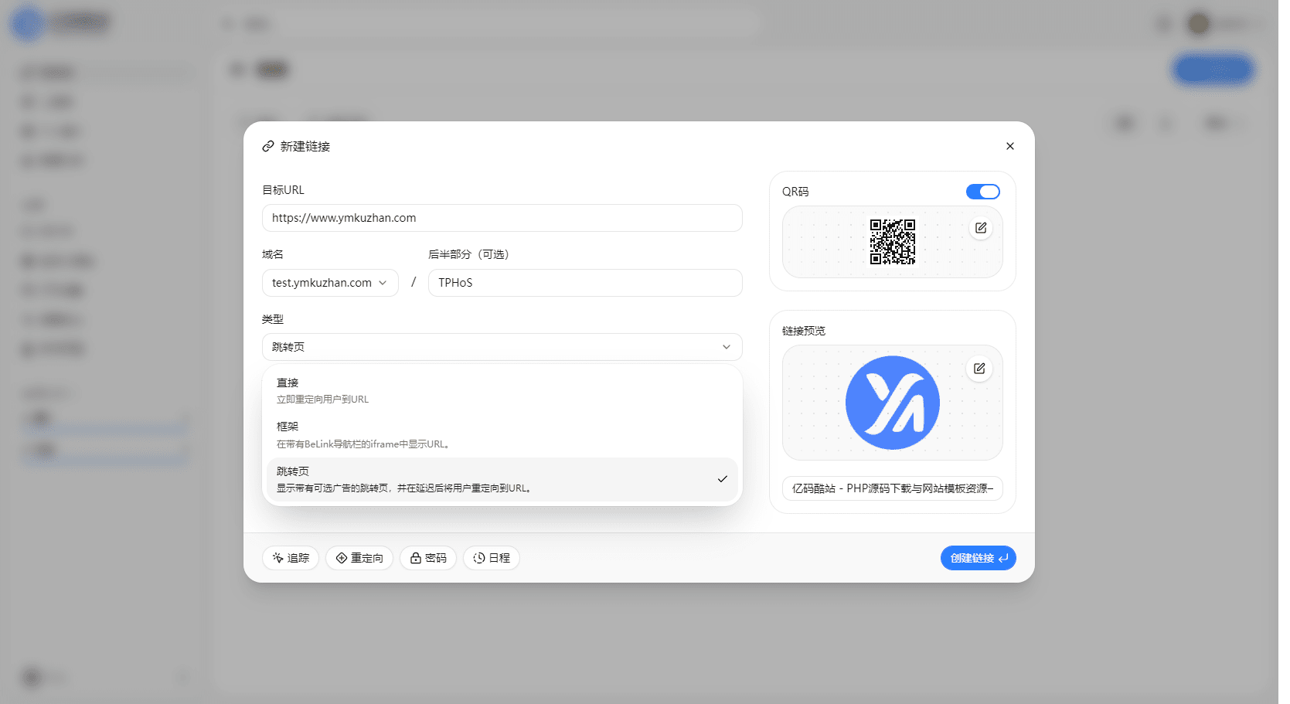The image size is (1290, 704).
Task: Click the link preview logo image
Action: 893,403
